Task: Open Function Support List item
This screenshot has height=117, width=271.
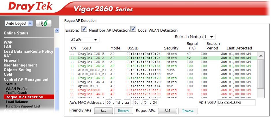Action: point(23,106)
